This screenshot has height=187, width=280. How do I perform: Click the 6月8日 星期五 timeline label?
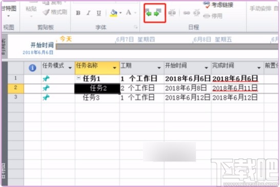point(212,39)
